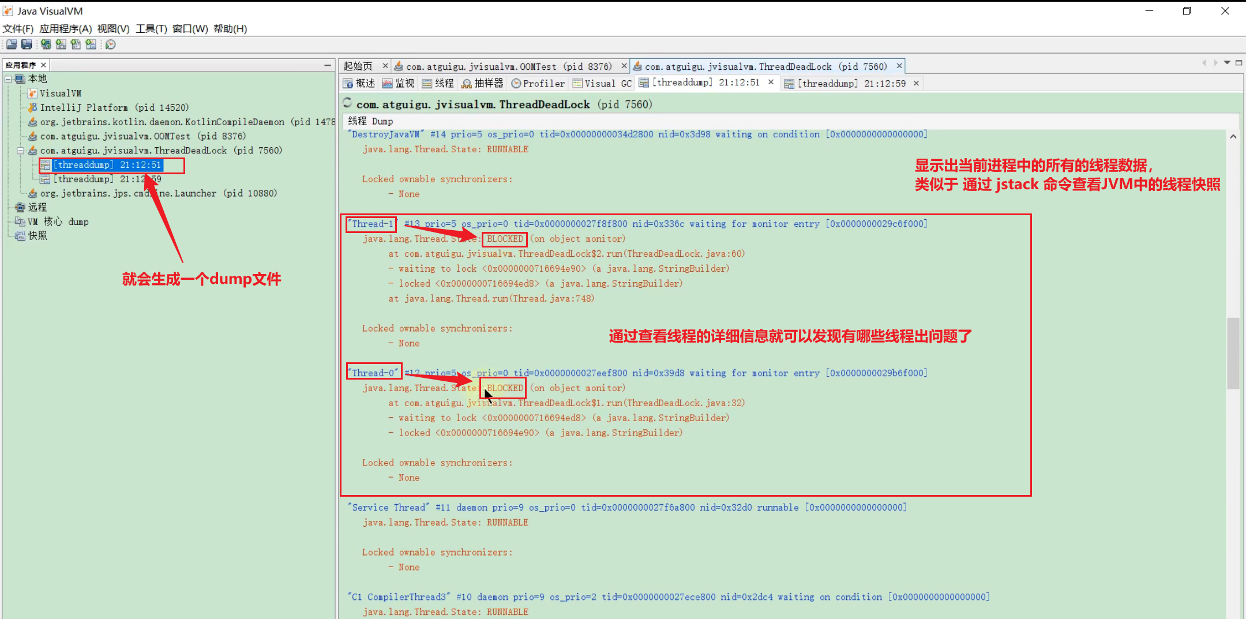1246x619 pixels.
Task: Click BLOCKED state text of Thread-1
Action: [505, 239]
